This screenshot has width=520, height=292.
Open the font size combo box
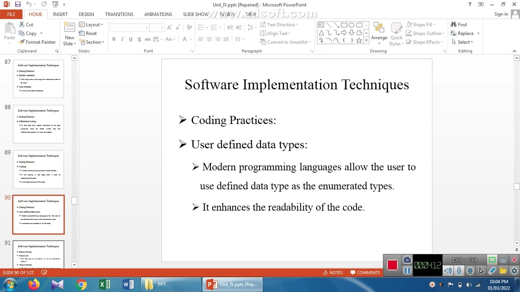[156, 27]
